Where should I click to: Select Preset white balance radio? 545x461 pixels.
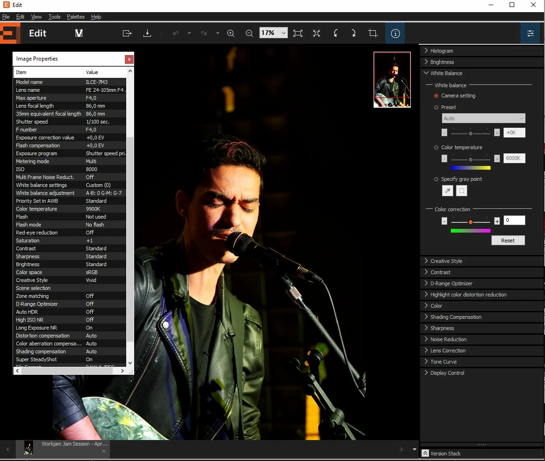click(x=436, y=108)
